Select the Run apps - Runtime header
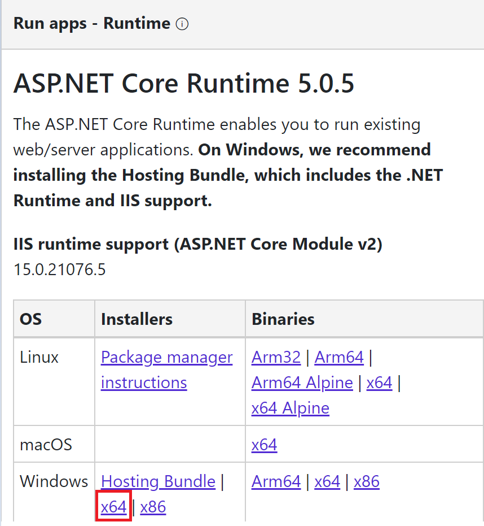Viewport: 484px width, 526px height. pyautogui.click(x=92, y=24)
